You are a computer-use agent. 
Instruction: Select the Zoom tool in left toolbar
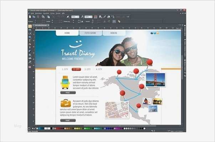click(x=30, y=62)
